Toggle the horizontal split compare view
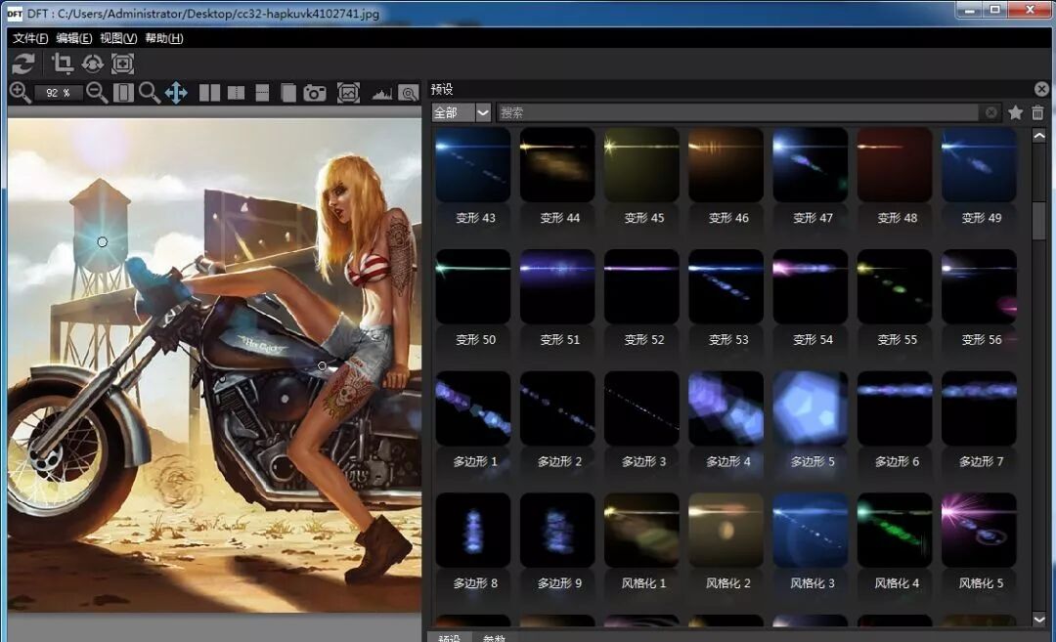The width and height of the screenshot is (1056, 642). point(261,94)
